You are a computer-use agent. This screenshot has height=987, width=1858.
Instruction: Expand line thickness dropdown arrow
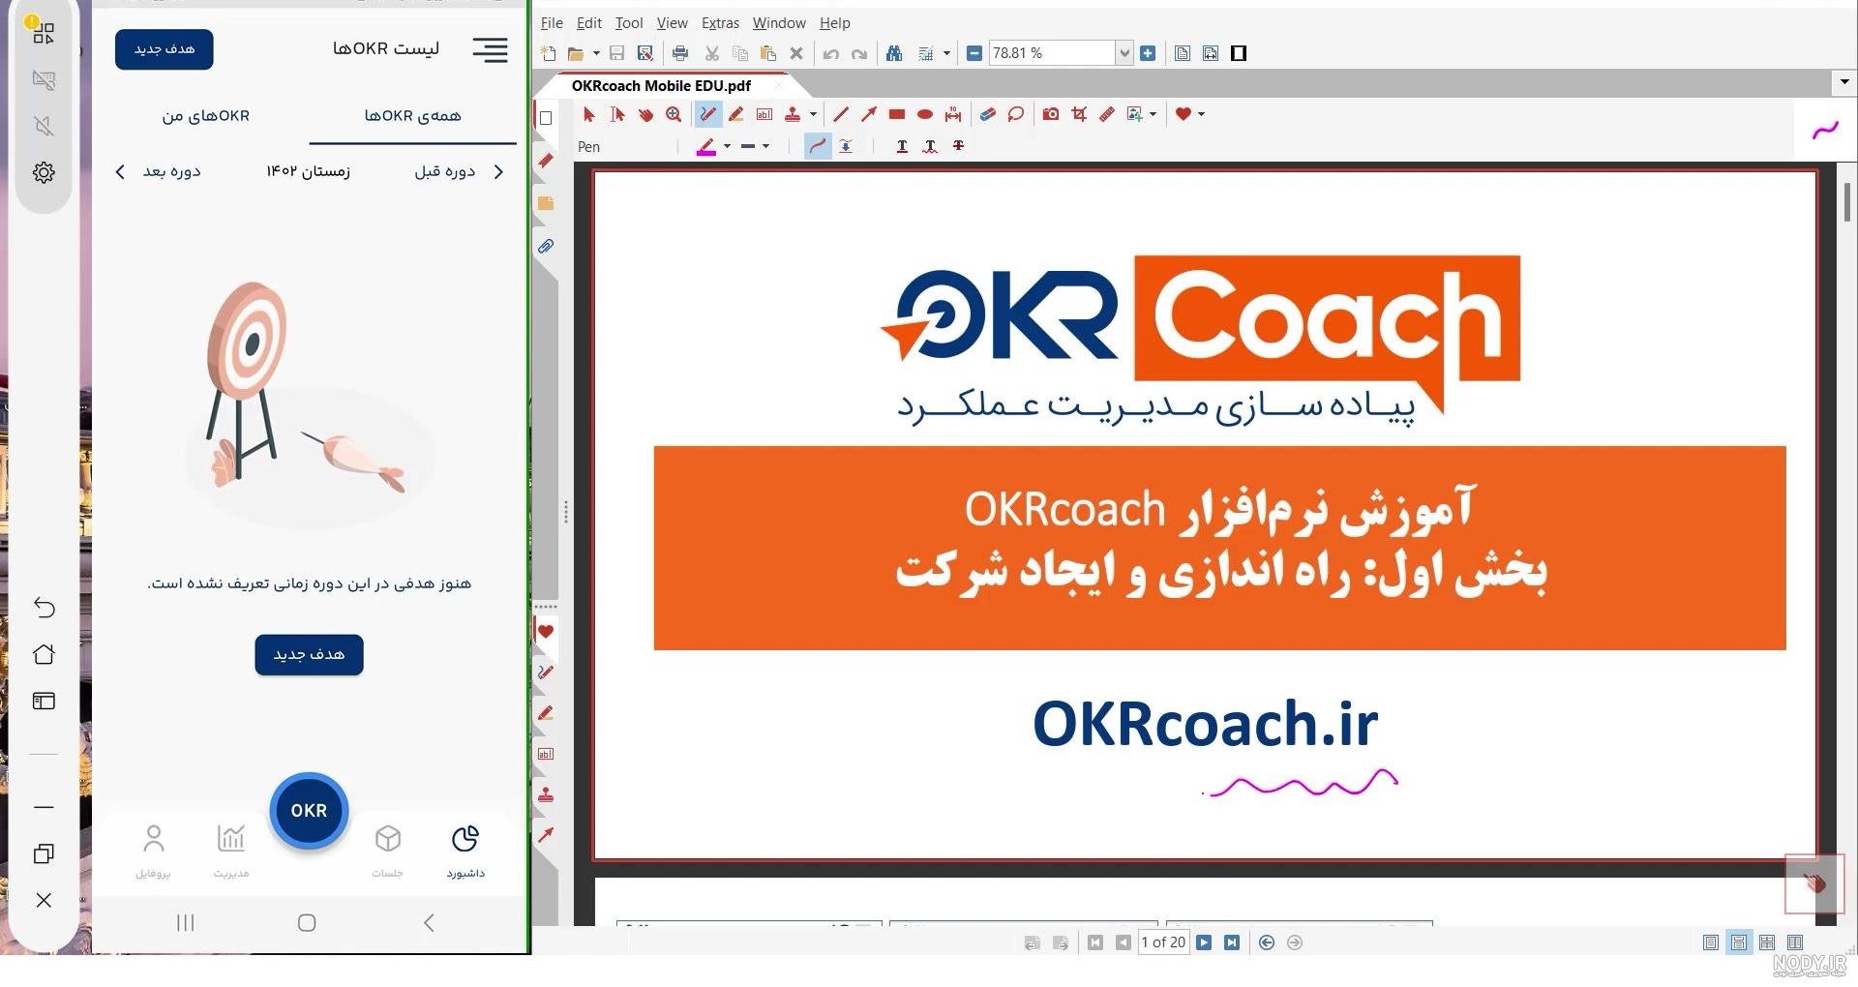pos(765,146)
